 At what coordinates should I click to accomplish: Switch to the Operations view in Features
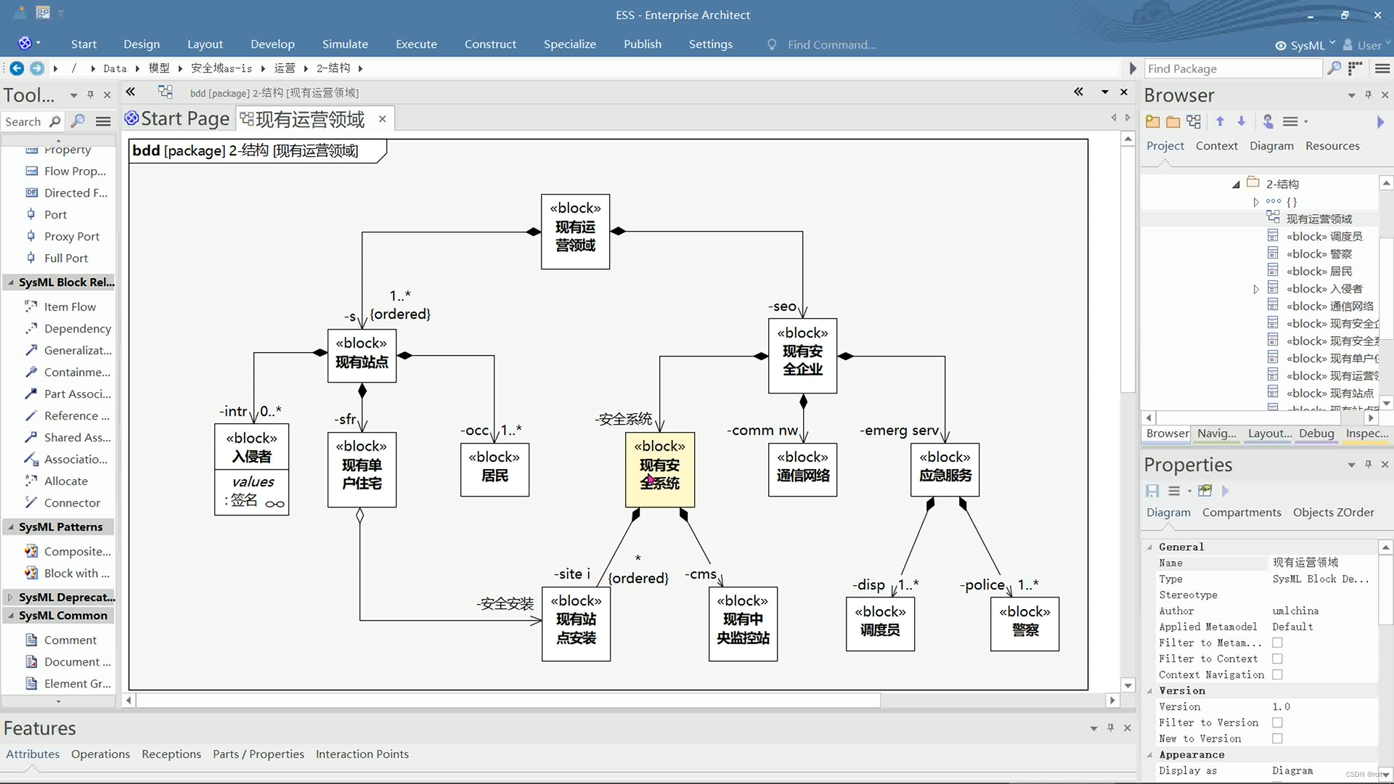pyautogui.click(x=100, y=754)
